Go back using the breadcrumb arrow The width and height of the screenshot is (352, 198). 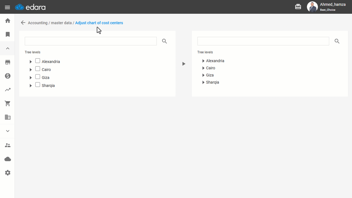23,23
